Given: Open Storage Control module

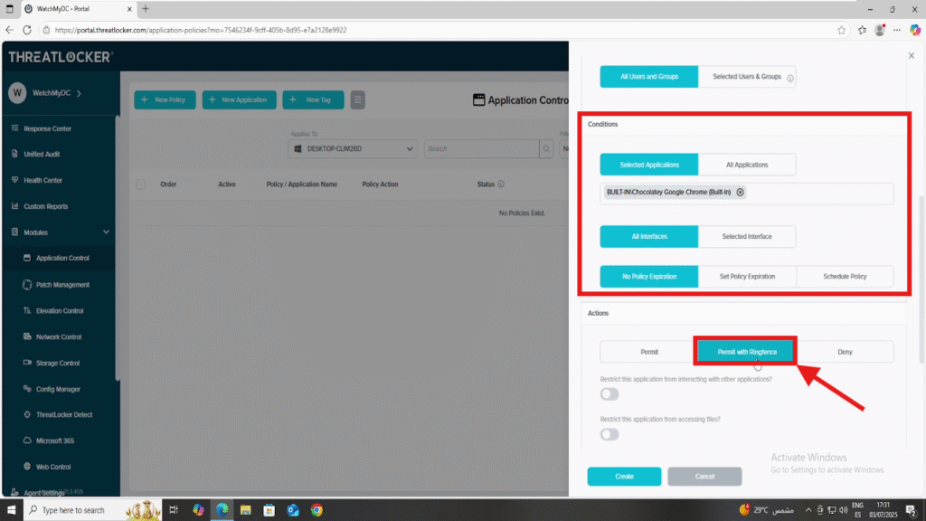Looking at the screenshot, I should point(57,363).
